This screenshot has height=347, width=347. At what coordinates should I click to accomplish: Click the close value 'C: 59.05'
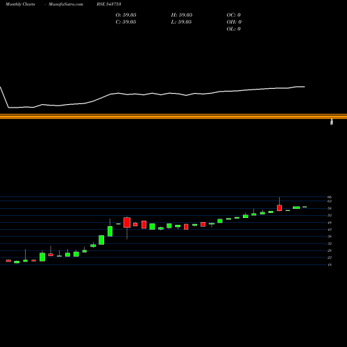pyautogui.click(x=126, y=22)
